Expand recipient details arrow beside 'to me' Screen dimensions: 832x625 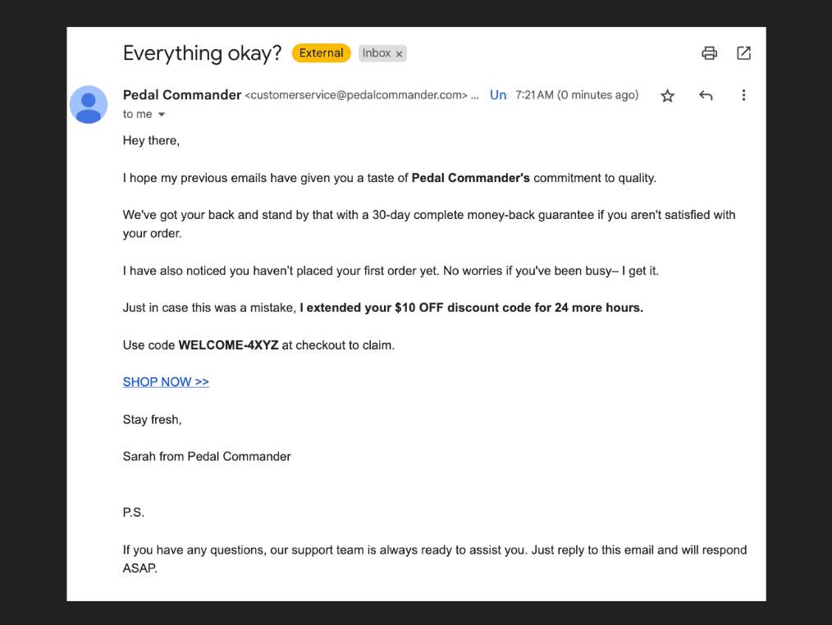(162, 115)
